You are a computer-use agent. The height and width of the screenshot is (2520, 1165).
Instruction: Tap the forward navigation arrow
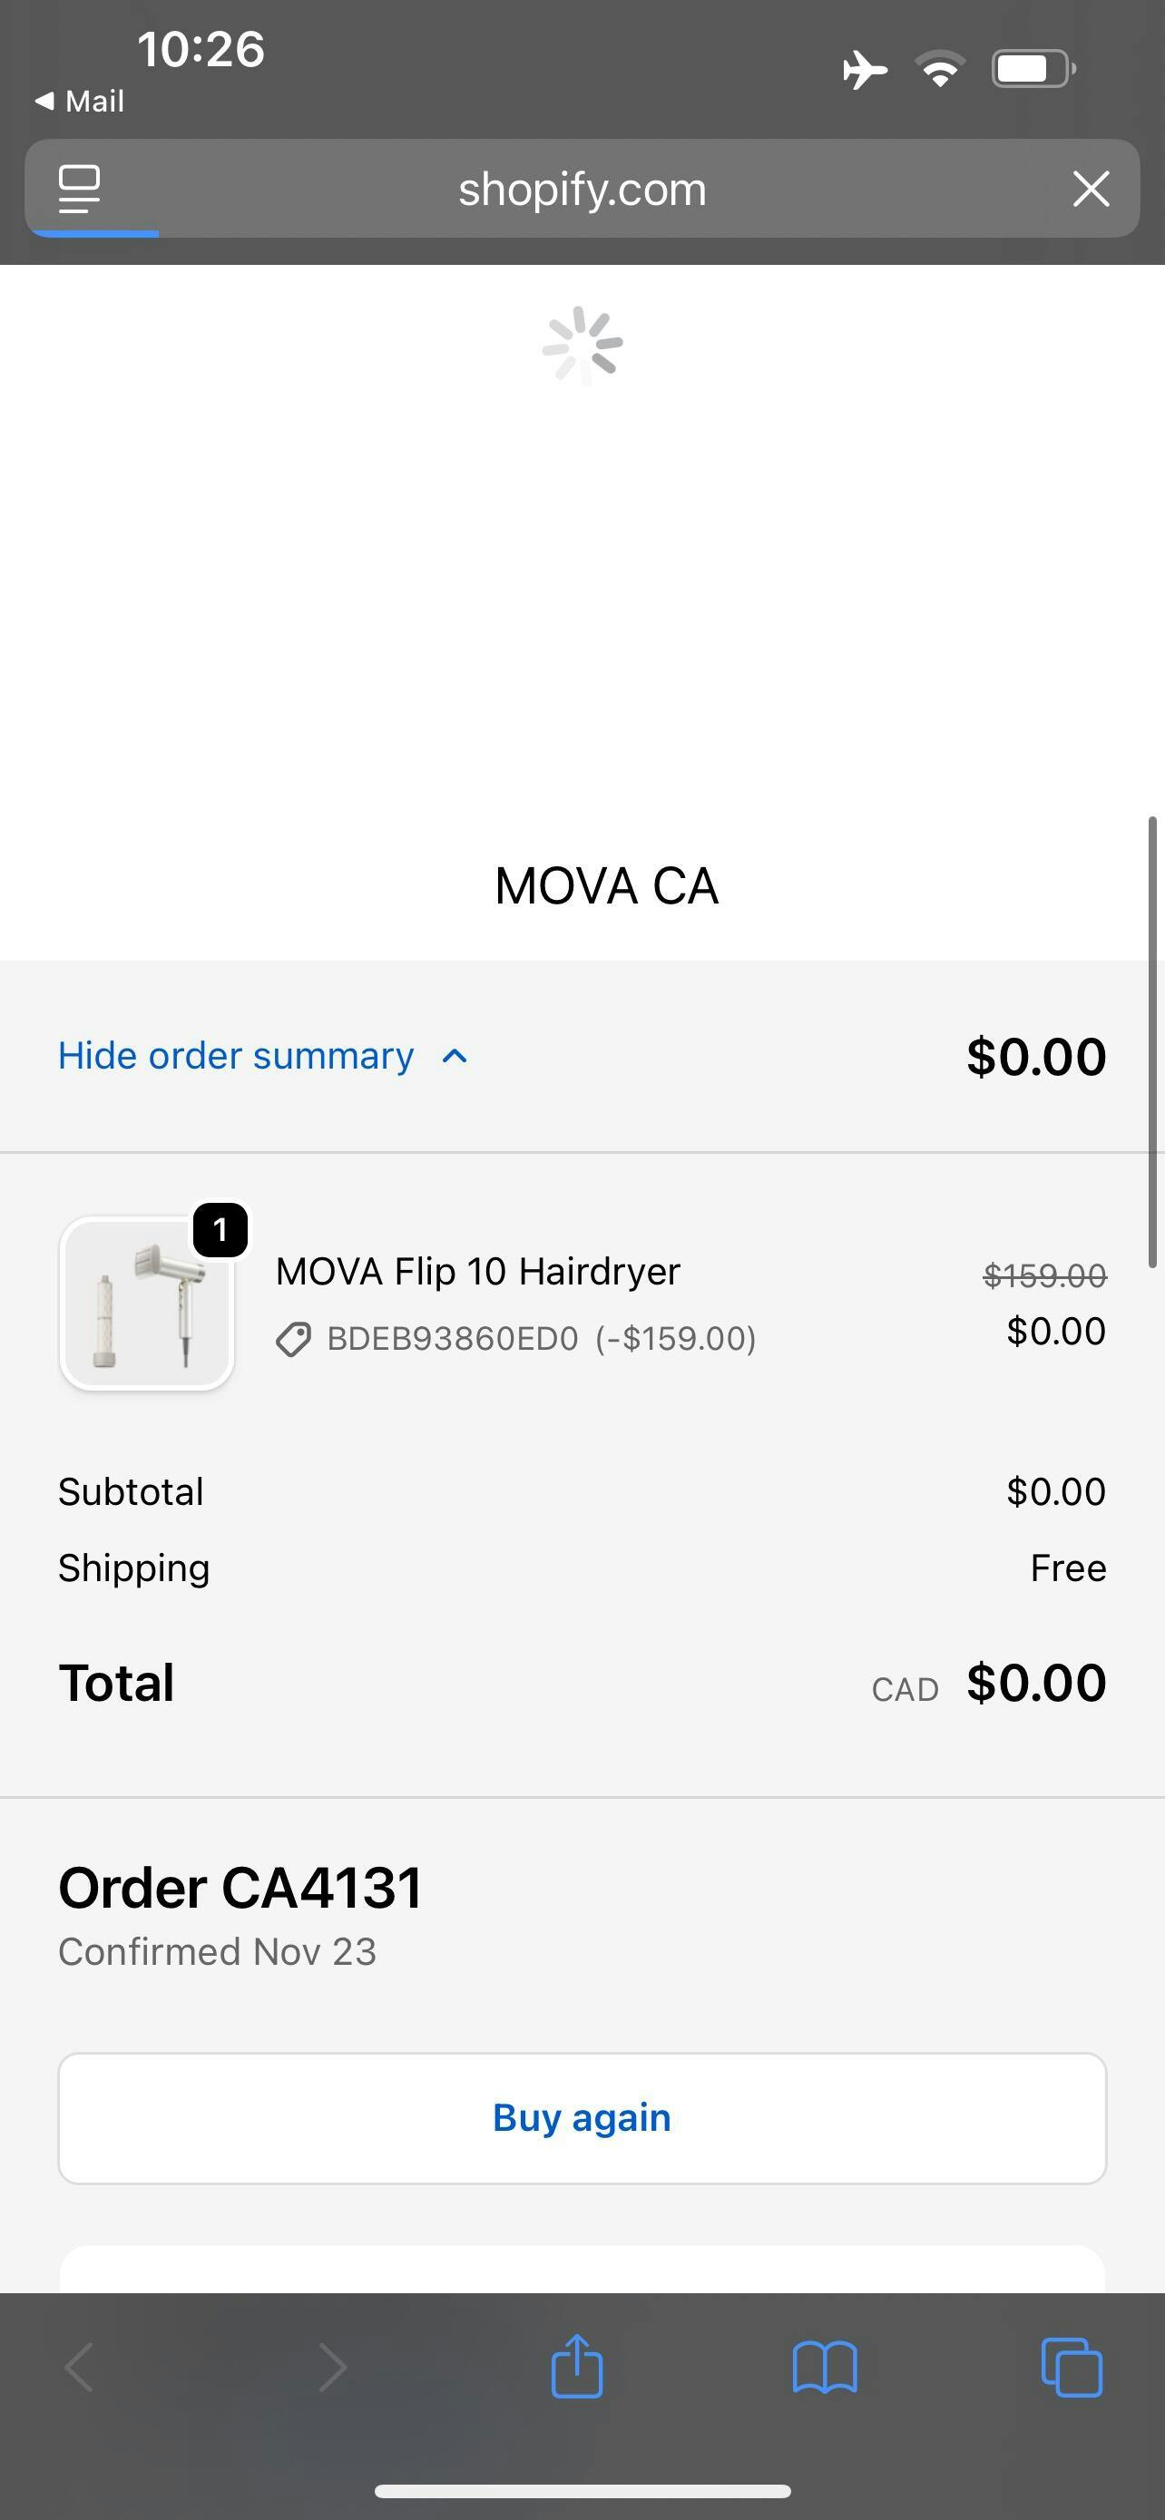pyautogui.click(x=333, y=2368)
